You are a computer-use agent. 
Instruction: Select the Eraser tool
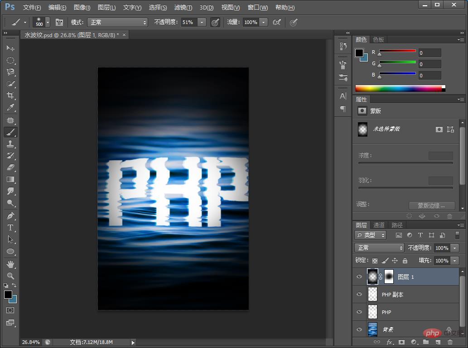[10, 167]
